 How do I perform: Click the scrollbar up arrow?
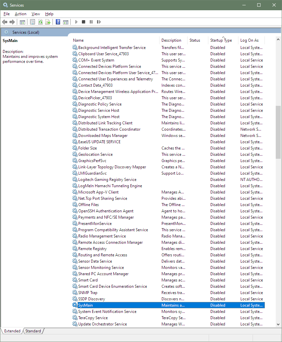(x=278, y=39)
